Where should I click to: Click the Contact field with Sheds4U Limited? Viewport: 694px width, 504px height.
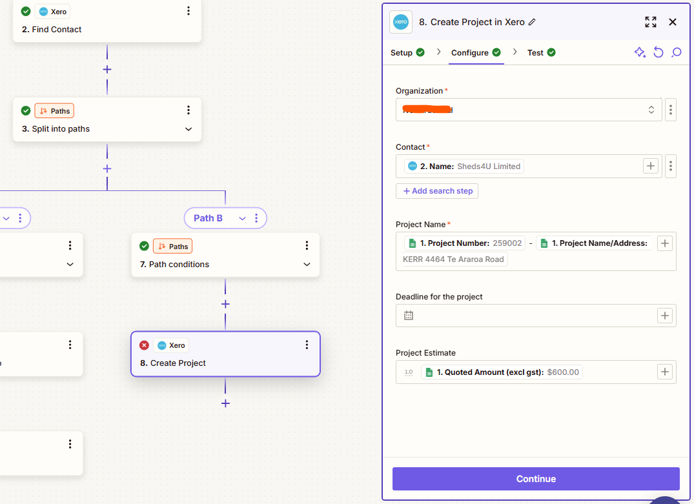point(529,166)
